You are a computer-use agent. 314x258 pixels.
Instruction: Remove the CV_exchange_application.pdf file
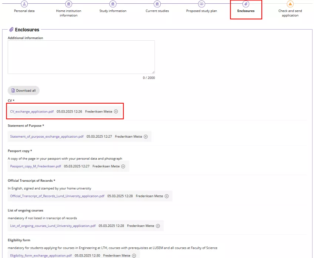pos(116,111)
